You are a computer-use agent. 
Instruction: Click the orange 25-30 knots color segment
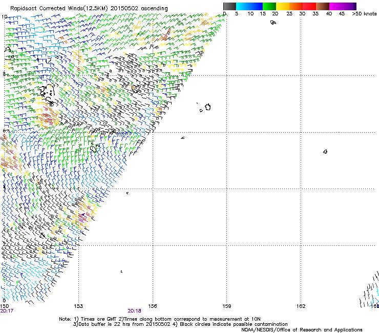coord(296,6)
